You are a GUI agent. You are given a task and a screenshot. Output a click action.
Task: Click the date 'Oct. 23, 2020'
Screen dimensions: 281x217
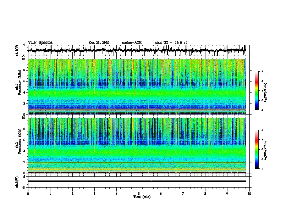click(99, 43)
